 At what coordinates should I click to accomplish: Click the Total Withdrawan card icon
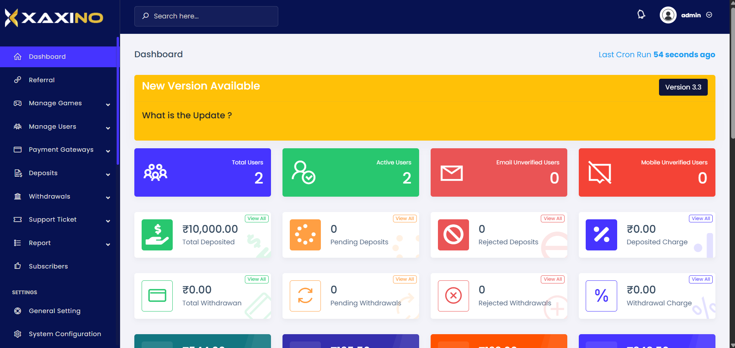157,296
